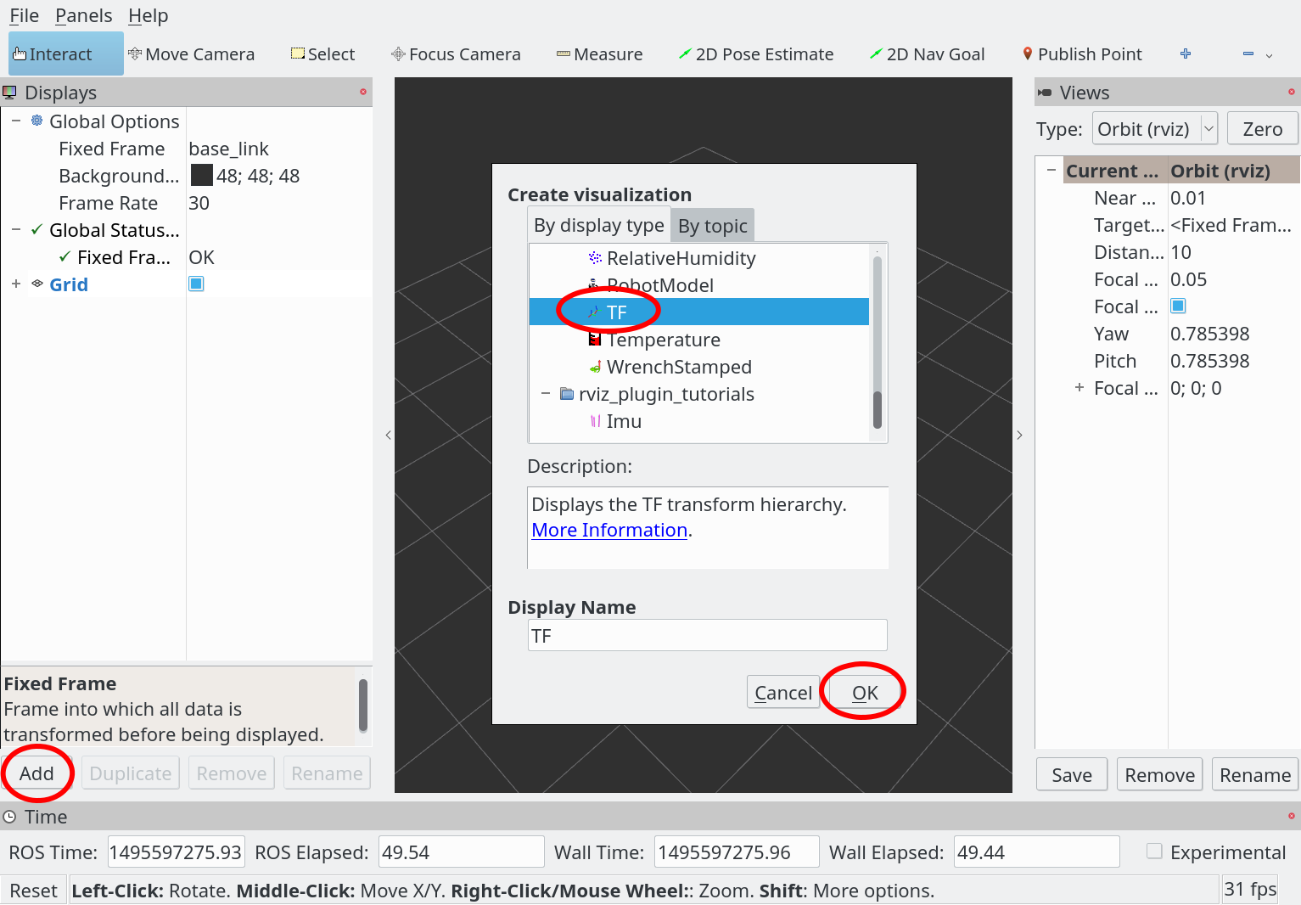Switch to the By topic tab

point(713,226)
